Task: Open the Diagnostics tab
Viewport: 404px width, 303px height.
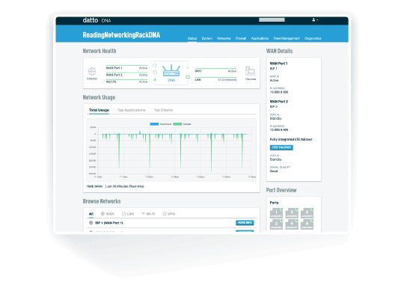Action: pyautogui.click(x=313, y=38)
